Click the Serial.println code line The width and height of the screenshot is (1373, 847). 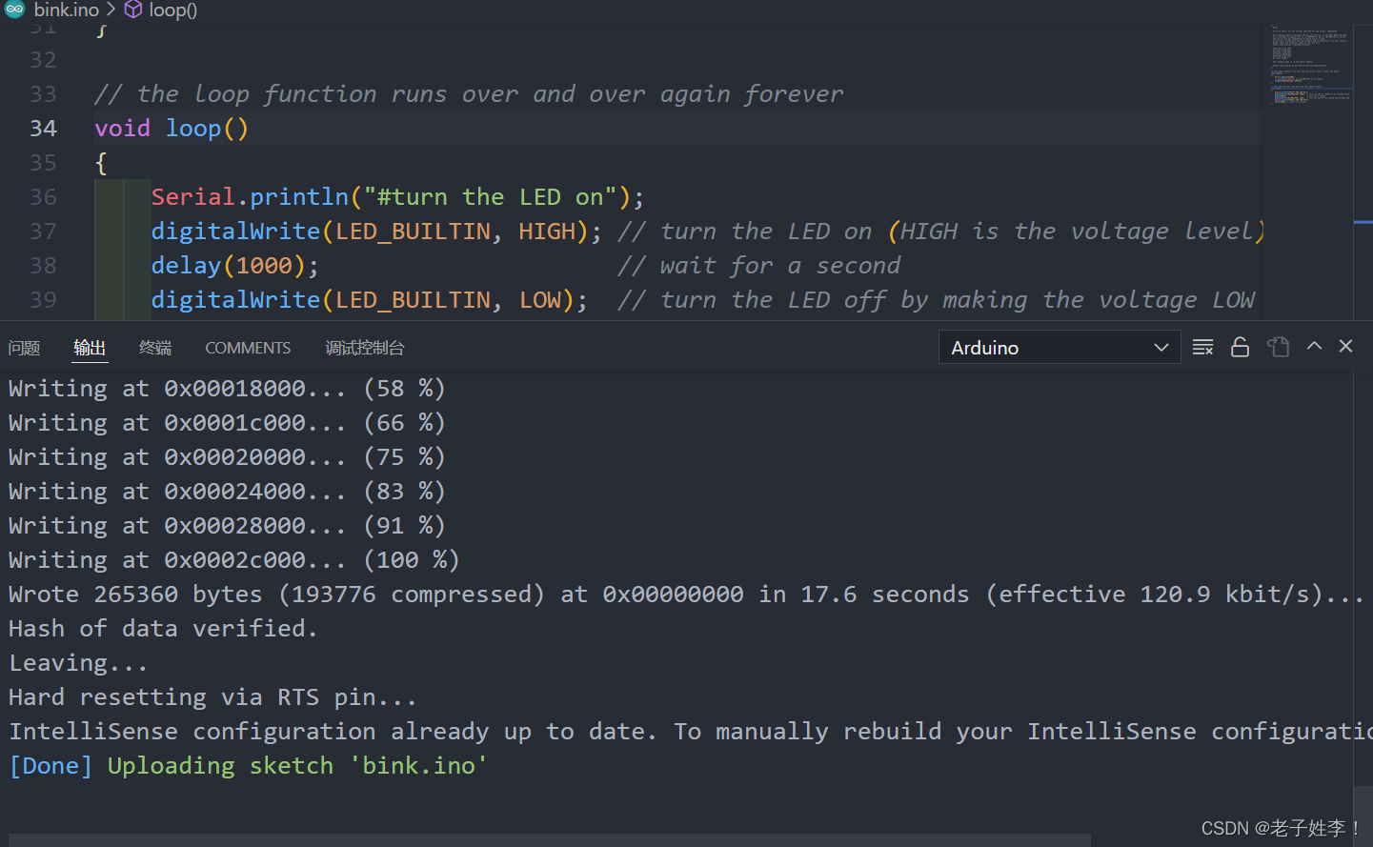tap(398, 196)
